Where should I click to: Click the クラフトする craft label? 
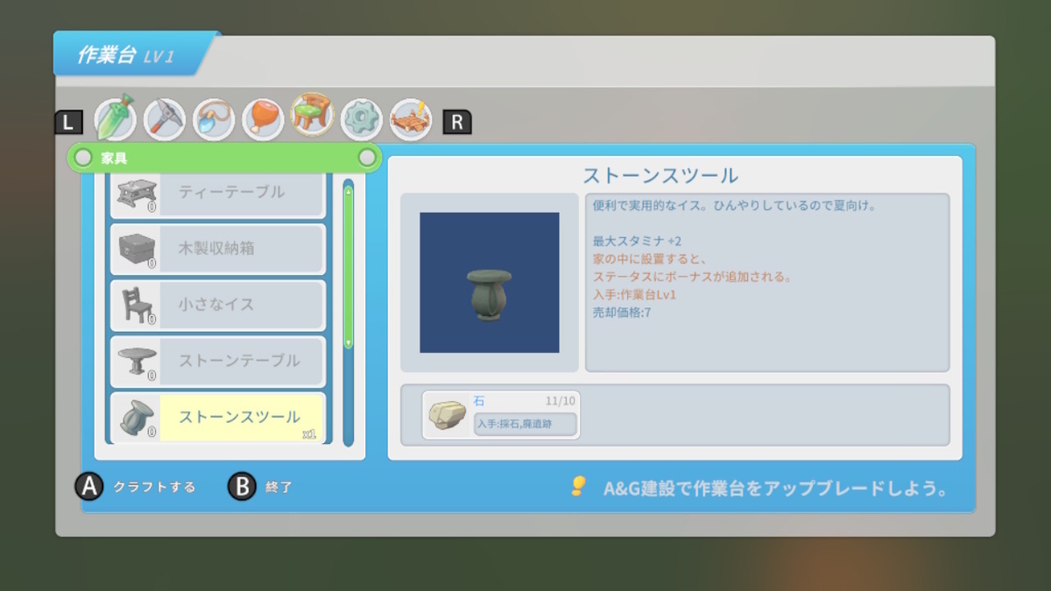click(x=154, y=488)
